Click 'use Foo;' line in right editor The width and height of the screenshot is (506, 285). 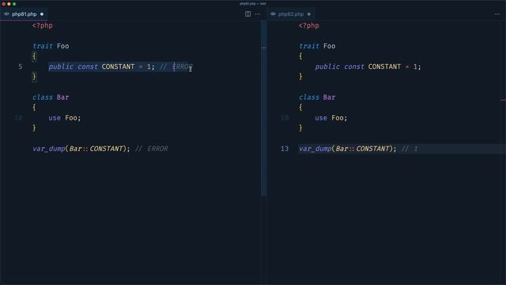pos(331,118)
